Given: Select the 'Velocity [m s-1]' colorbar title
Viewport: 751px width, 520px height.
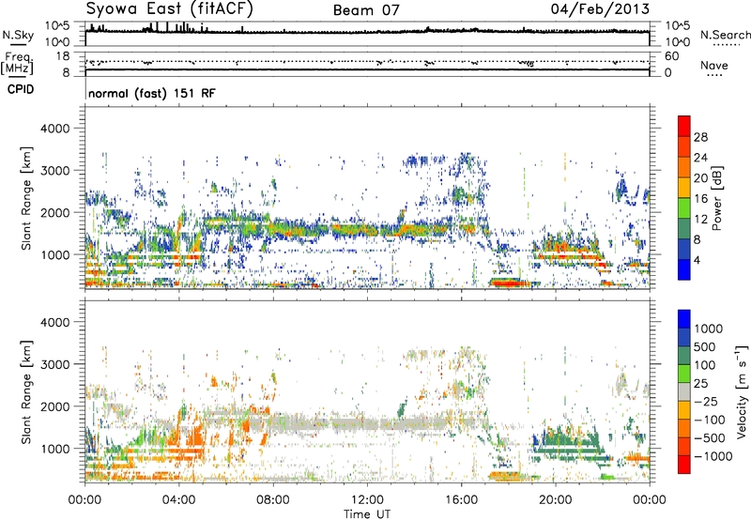Looking at the screenshot, I should (742, 390).
